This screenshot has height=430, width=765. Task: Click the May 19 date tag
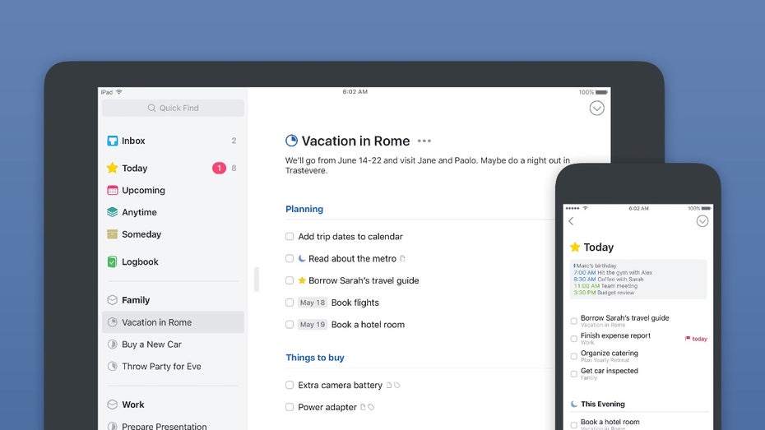point(313,325)
